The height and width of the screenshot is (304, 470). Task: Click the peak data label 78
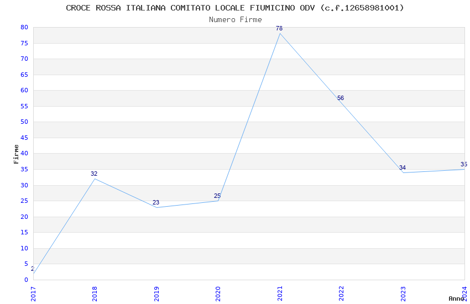(279, 28)
